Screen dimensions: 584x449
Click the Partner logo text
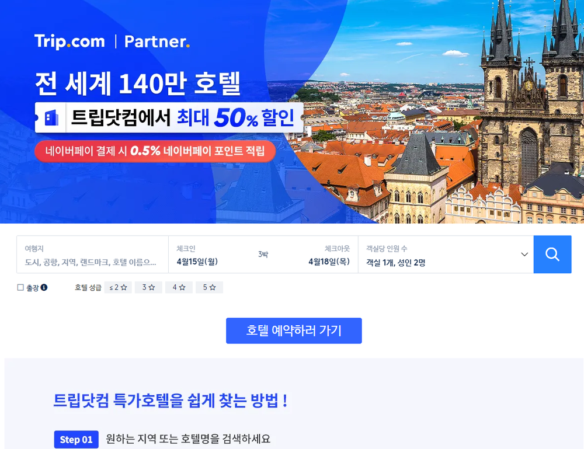pos(157,41)
